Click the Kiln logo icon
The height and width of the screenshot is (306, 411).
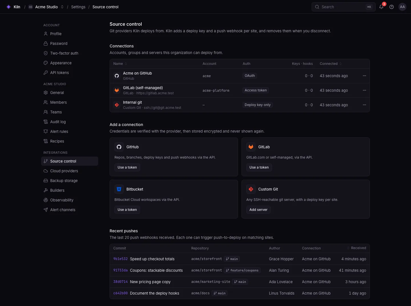coord(9,7)
